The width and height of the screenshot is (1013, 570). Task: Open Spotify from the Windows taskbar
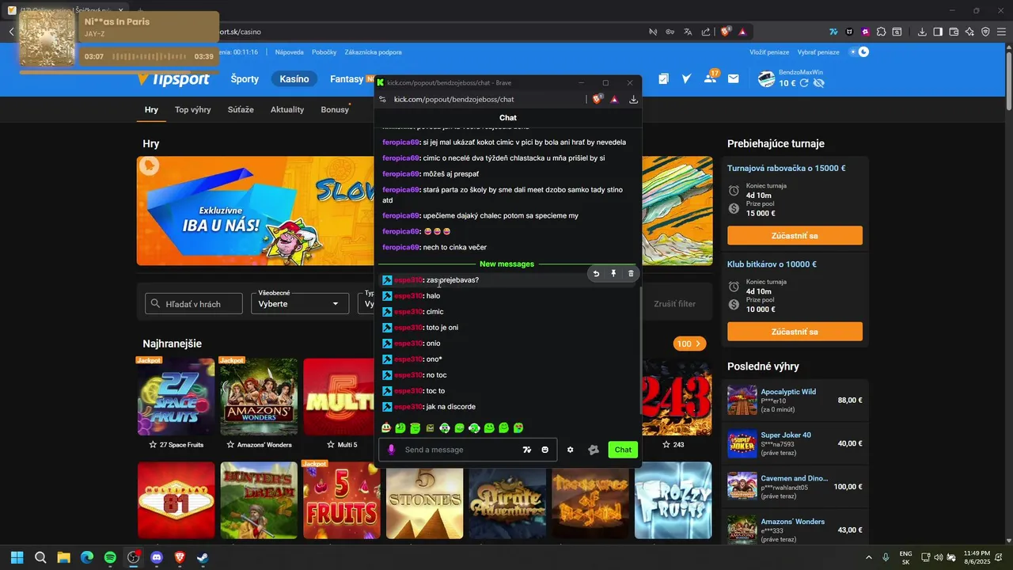pos(110,557)
